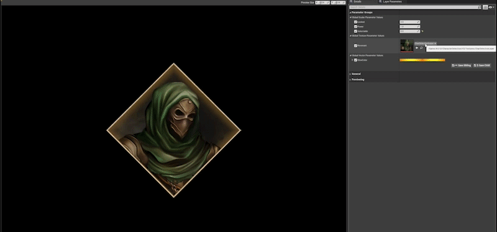
Task: Collapse Global Vector Parameter Values group
Action: coord(351,55)
